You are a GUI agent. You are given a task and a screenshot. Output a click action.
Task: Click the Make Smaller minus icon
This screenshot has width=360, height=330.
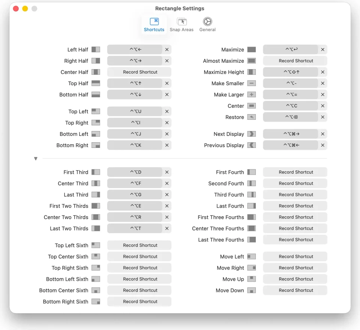(x=251, y=83)
